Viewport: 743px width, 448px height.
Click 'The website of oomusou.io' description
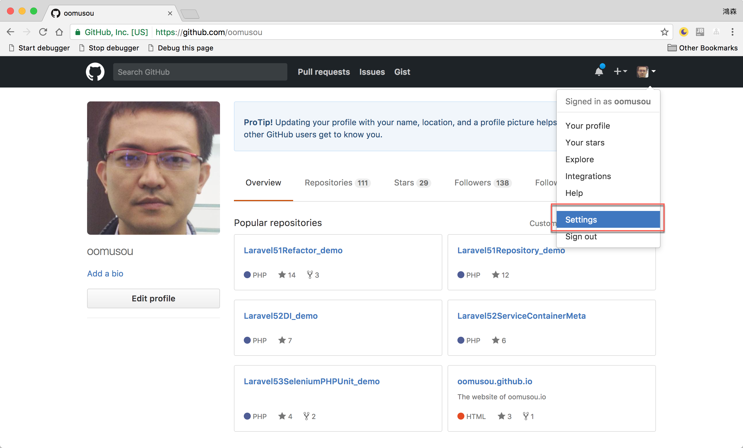point(502,397)
